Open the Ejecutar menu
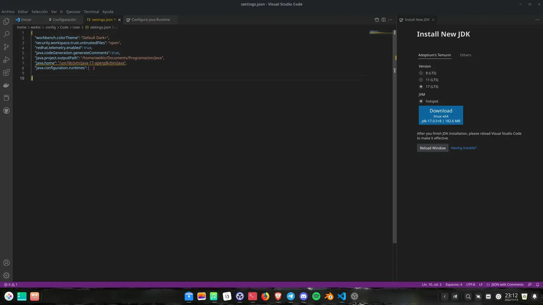This screenshot has width=543, height=305. (x=73, y=12)
